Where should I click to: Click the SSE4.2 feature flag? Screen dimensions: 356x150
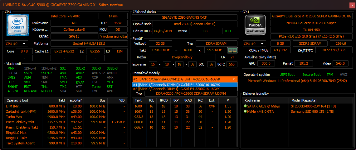pos(46,73)
